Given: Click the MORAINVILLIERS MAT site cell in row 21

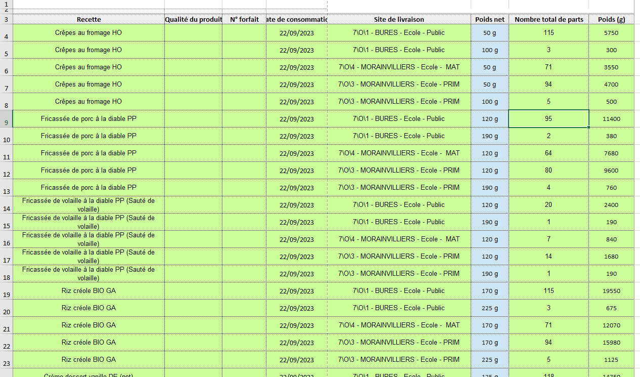Looking at the screenshot, I should coord(399,325).
